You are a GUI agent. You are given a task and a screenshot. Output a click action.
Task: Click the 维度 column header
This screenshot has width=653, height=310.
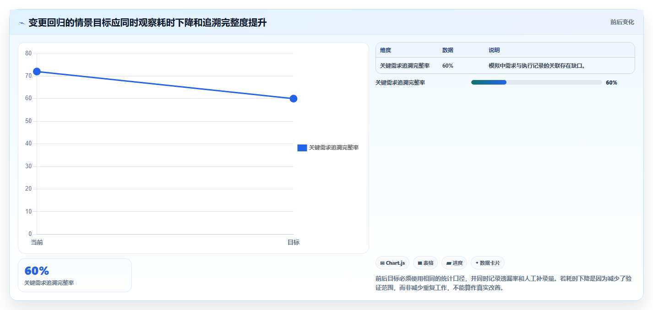386,50
